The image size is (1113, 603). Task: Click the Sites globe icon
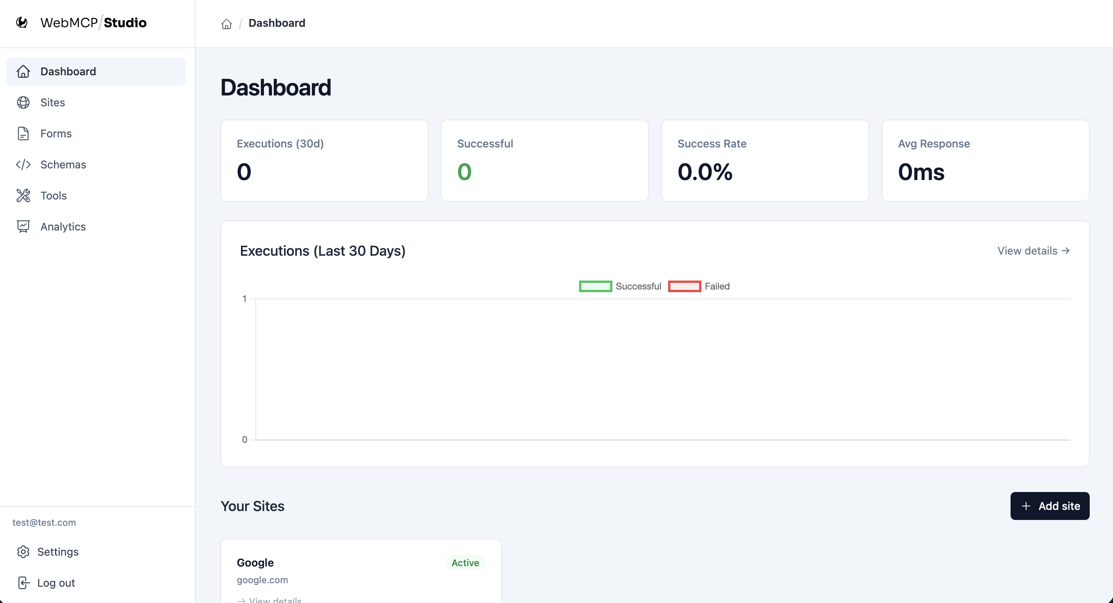tap(23, 102)
